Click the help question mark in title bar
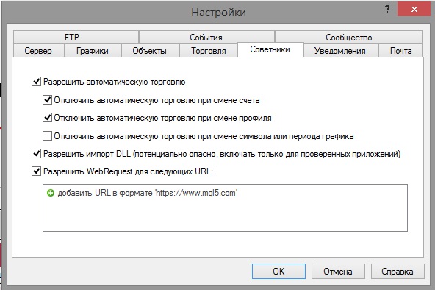 pos(387,9)
